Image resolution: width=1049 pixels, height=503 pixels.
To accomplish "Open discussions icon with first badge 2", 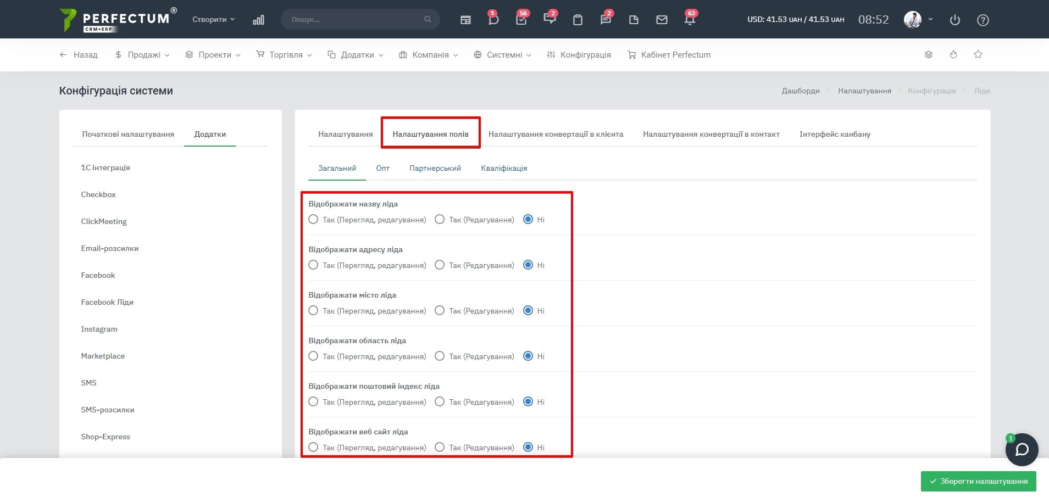I will pos(550,19).
